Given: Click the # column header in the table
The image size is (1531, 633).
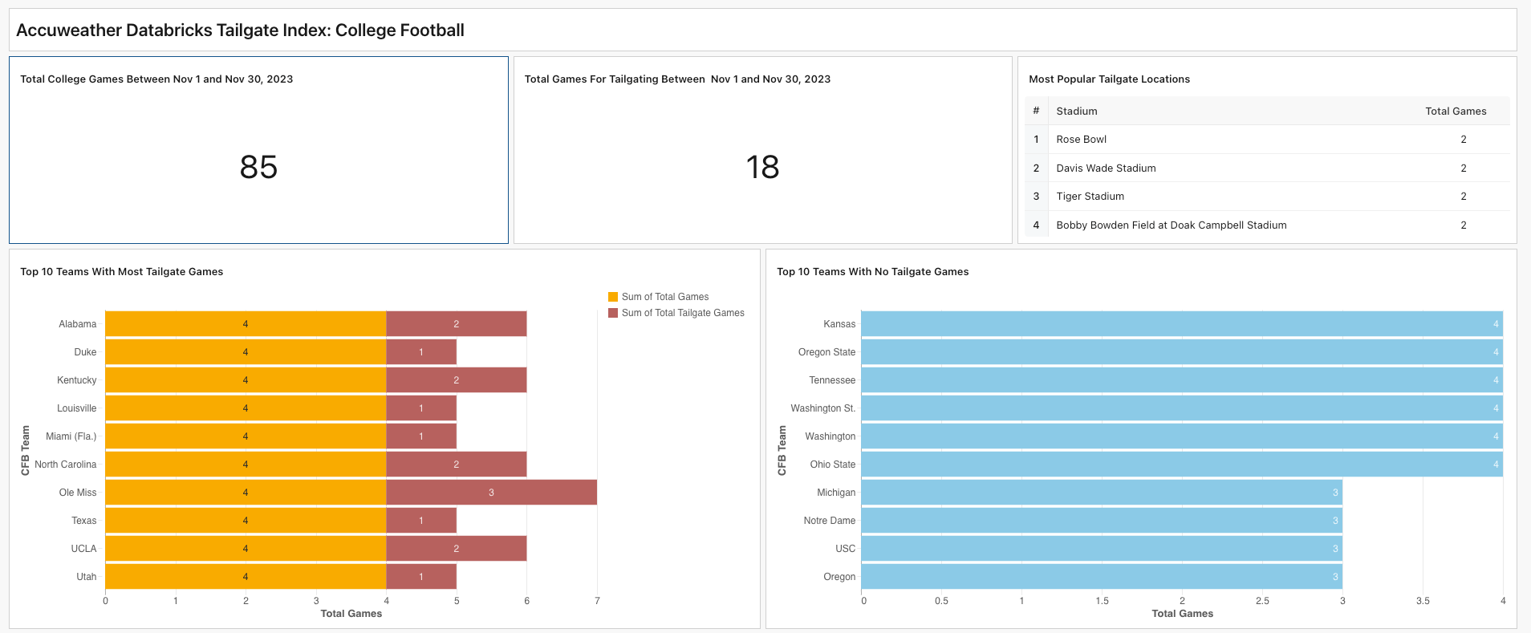Looking at the screenshot, I should [1036, 112].
